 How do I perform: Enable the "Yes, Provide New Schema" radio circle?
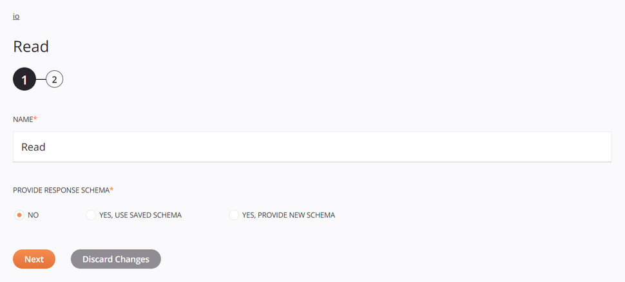tap(234, 215)
